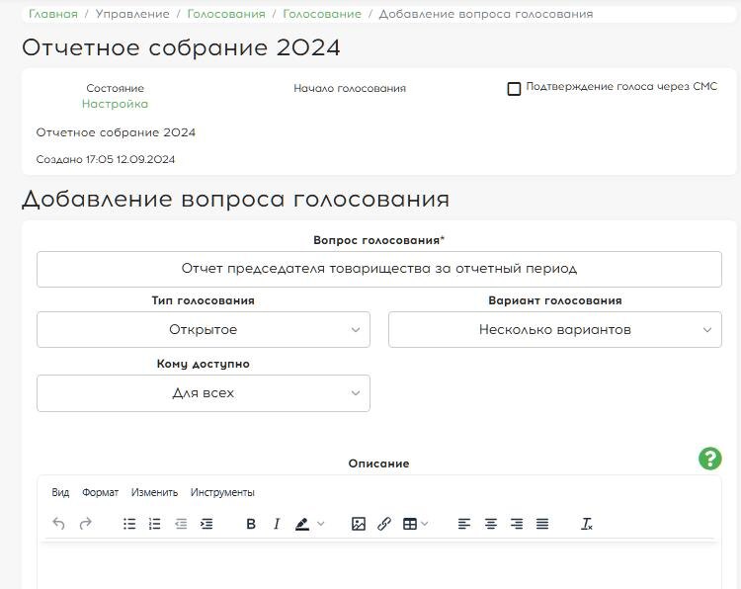This screenshot has width=741, height=589.
Task: Click the Управление breadcrumb text
Action: [x=132, y=14]
